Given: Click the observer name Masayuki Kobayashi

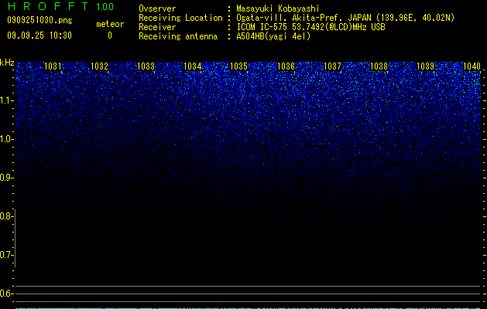Looking at the screenshot, I should (x=278, y=8).
